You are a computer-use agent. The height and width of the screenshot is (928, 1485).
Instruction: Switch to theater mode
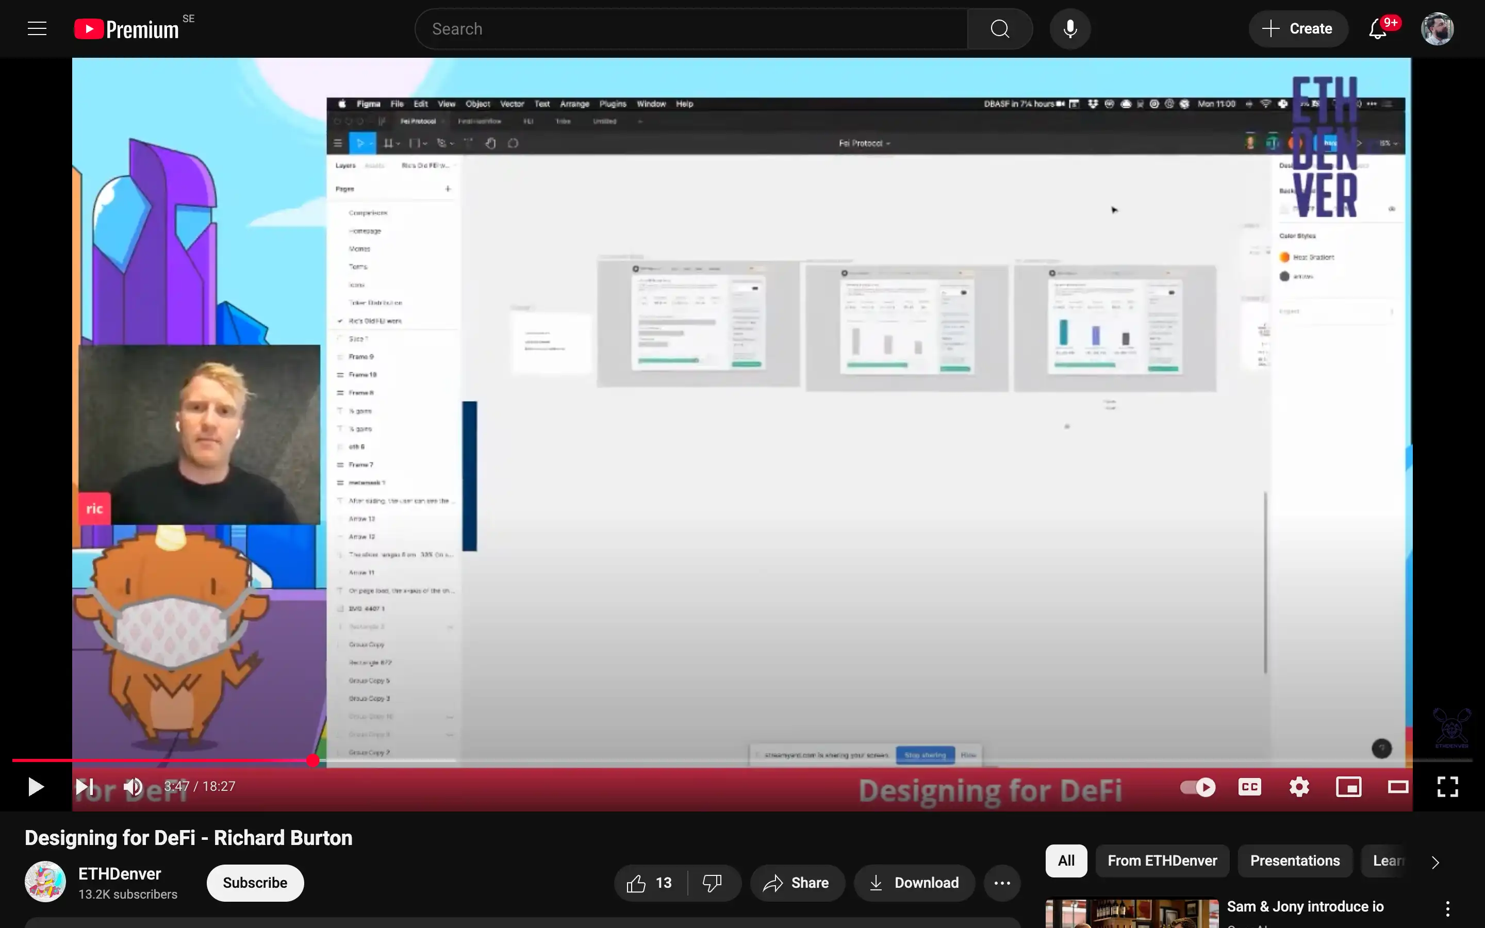click(1398, 787)
